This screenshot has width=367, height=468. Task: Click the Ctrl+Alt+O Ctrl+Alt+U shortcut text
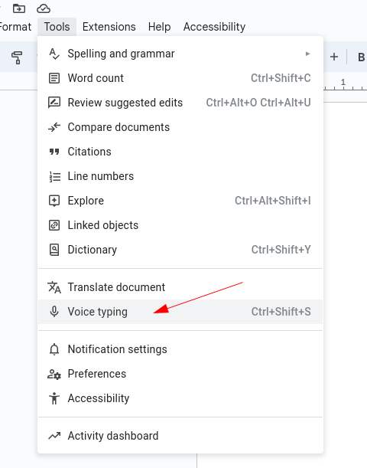pyautogui.click(x=258, y=103)
